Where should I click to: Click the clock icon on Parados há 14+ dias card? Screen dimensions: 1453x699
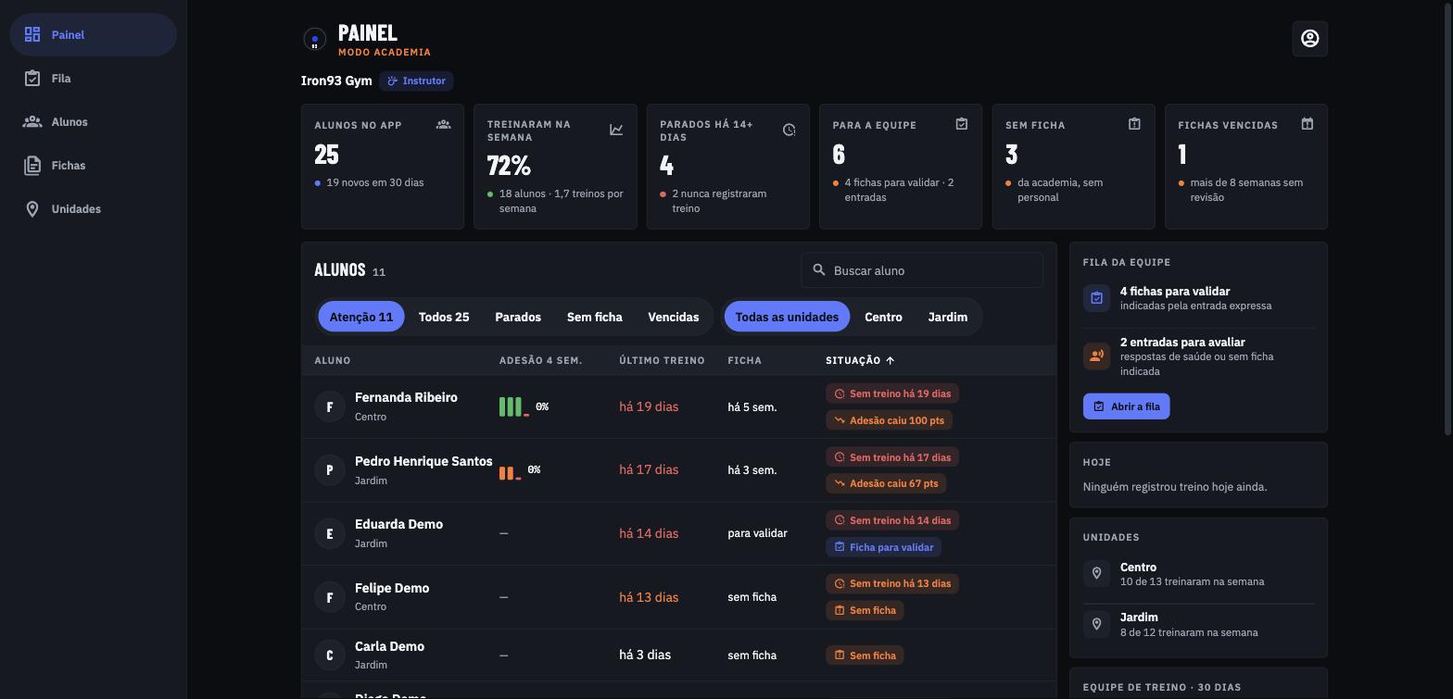[790, 130]
